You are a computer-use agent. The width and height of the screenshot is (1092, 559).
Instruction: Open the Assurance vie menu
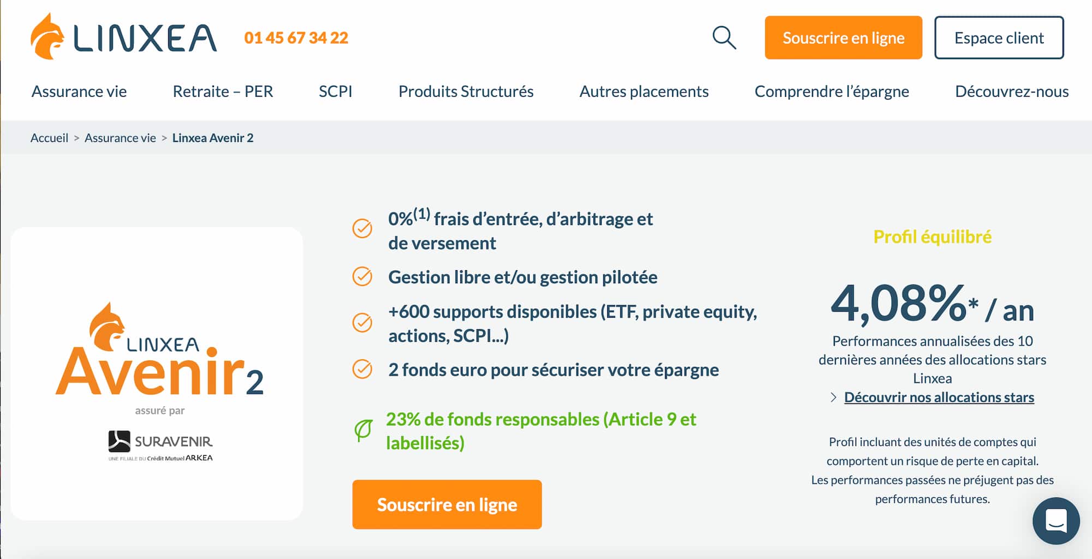[79, 91]
